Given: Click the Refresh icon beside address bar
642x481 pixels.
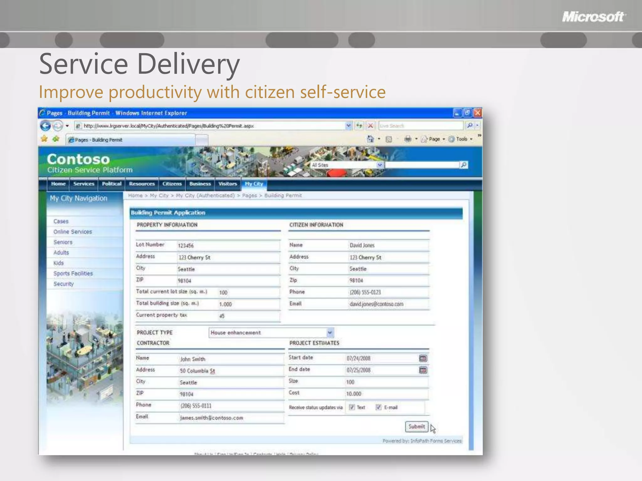Looking at the screenshot, I should pos(359,126).
